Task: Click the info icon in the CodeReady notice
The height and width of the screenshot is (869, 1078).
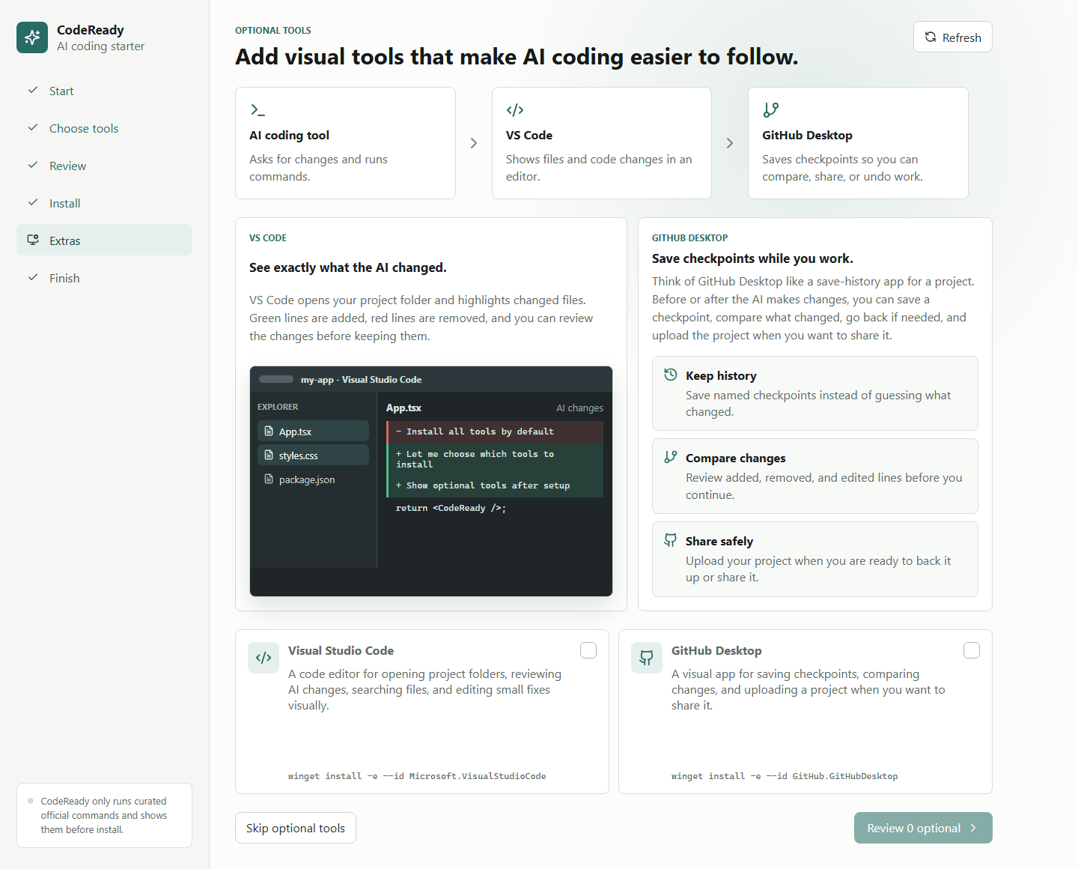Action: [31, 801]
